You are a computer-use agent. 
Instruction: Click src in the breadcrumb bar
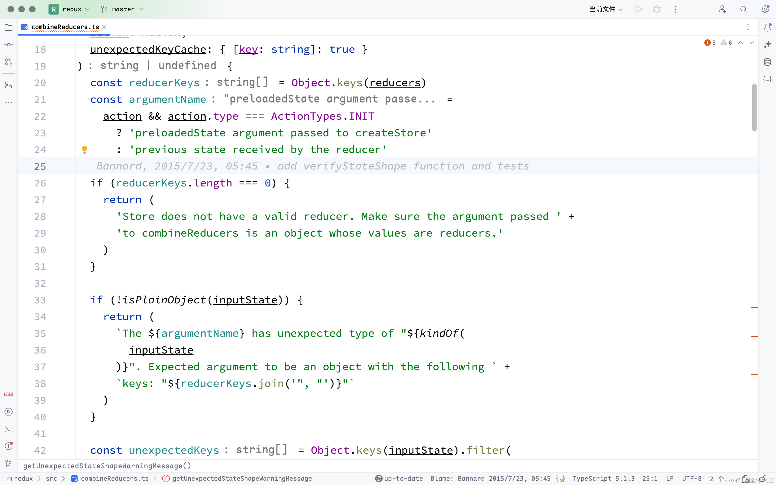(x=51, y=479)
